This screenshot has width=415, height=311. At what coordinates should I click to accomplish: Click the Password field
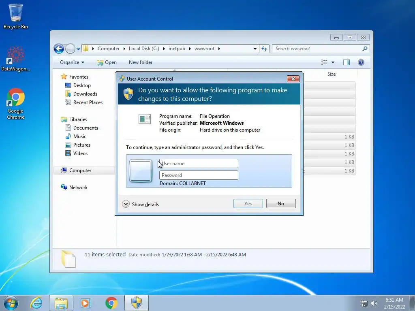point(199,175)
